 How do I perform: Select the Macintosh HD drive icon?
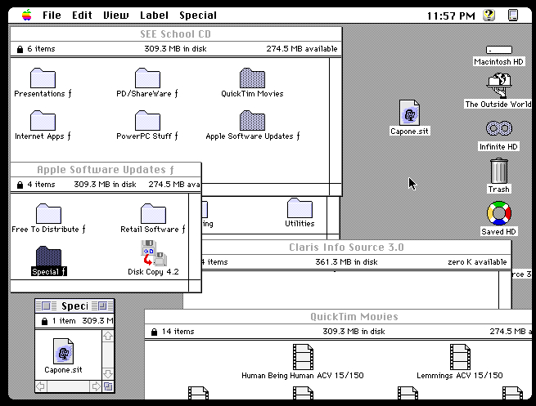point(498,50)
